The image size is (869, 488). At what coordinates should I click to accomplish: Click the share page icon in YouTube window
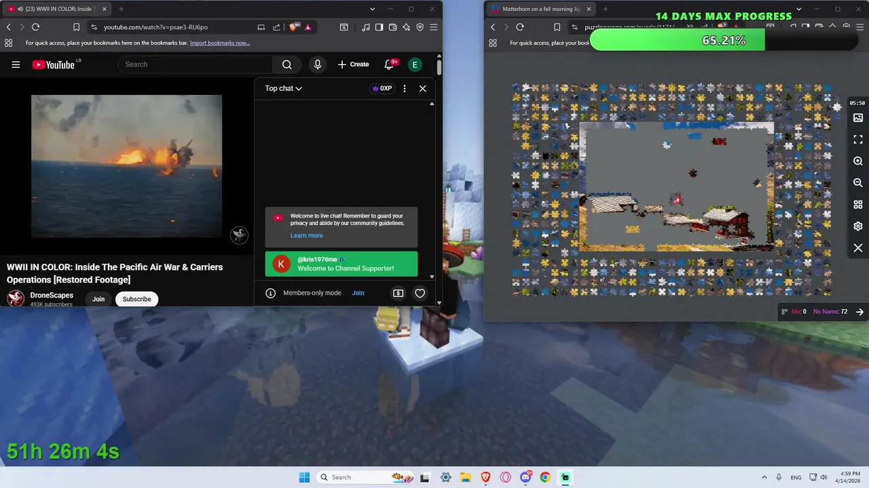point(276,27)
